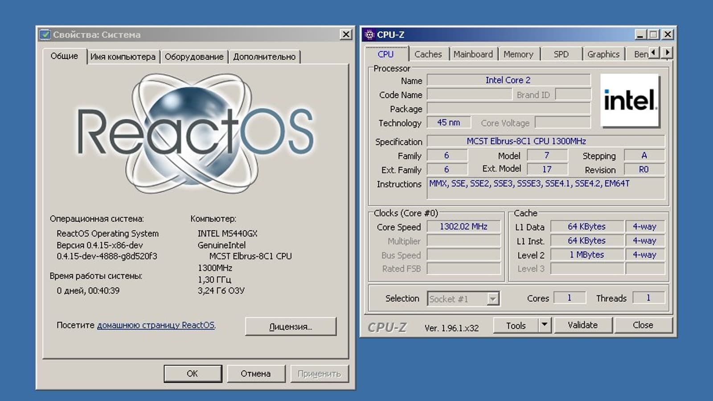Click the 1,30 ГГц frequency text
This screenshot has width=713, height=401.
(x=214, y=279)
